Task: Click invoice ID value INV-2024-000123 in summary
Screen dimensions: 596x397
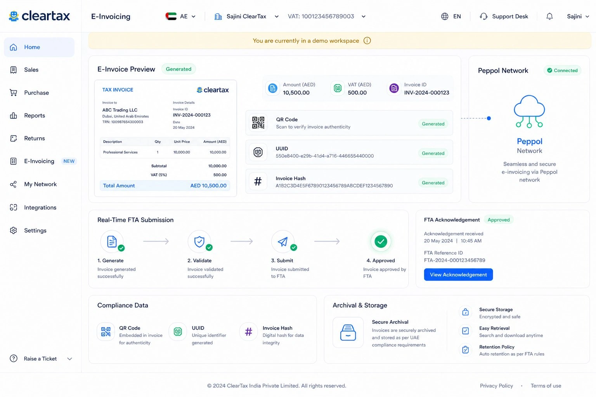Action: coord(427,93)
